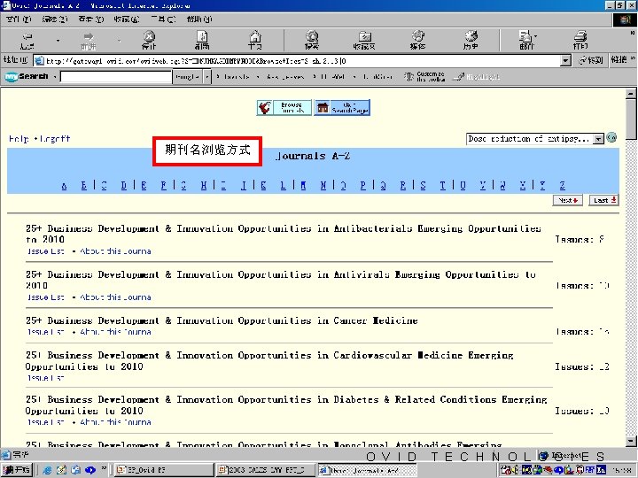The width and height of the screenshot is (638, 478).
Task: Jump to journals starting with P
Action: click(x=363, y=186)
